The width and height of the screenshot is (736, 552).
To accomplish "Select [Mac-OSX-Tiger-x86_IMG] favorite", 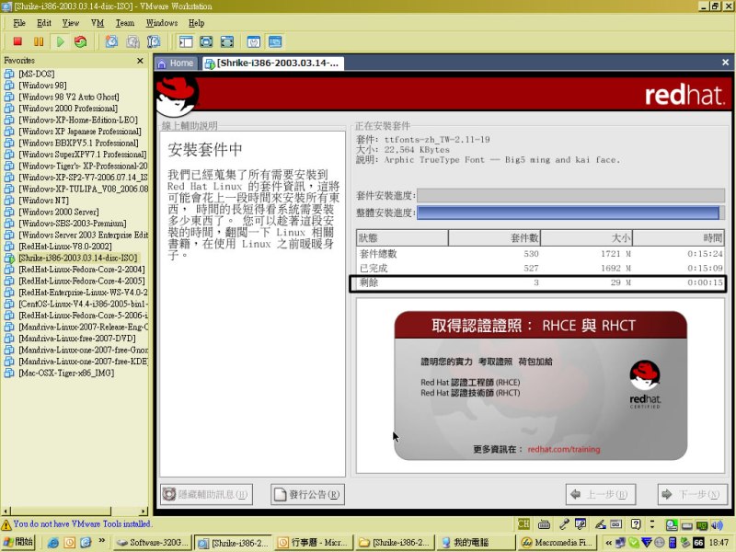I will (x=66, y=374).
